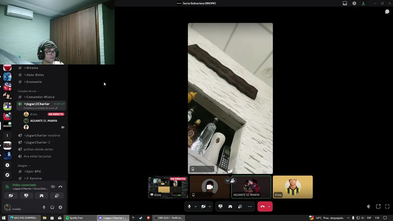Start an activity from call controls
Image resolution: width=393 pixels, height=221 pixels.
[x=230, y=207]
